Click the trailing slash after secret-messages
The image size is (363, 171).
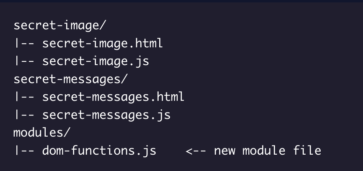click(124, 79)
